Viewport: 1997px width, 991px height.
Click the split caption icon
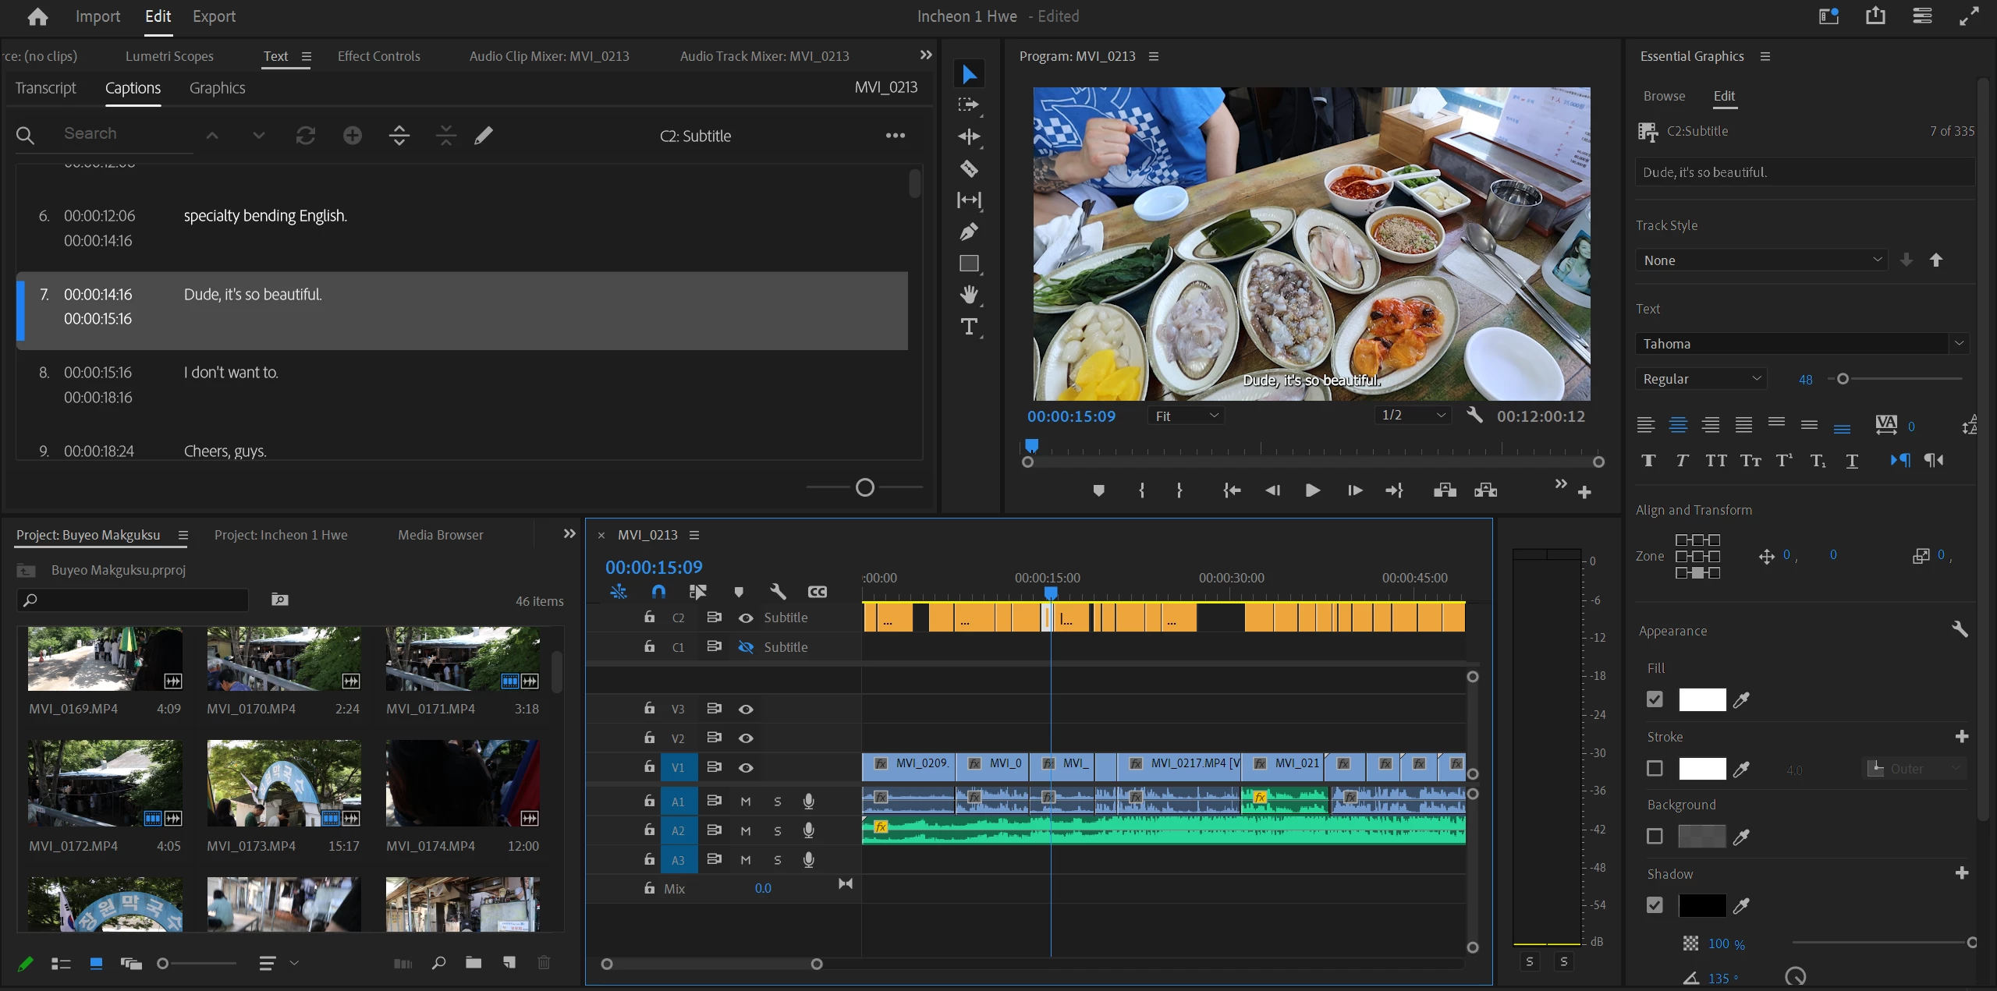[x=399, y=136]
